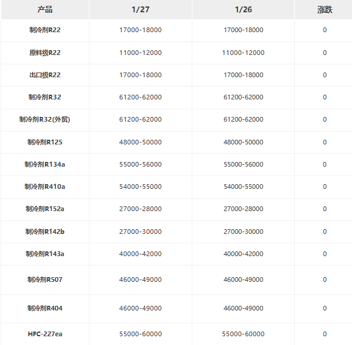
Task: Click the 涨跌 value for 制冷剂R507
Action: 325,280
